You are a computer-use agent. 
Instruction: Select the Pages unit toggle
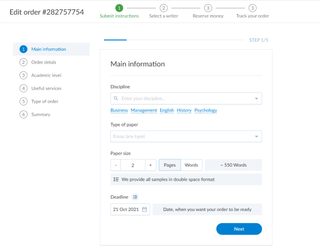click(x=169, y=165)
